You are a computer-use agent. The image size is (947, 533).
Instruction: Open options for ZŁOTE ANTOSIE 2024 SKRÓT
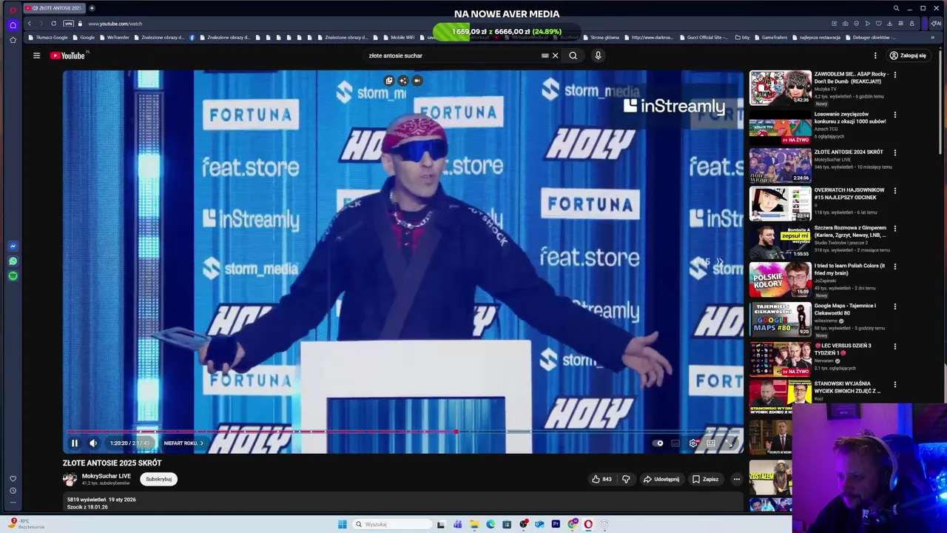tap(895, 152)
